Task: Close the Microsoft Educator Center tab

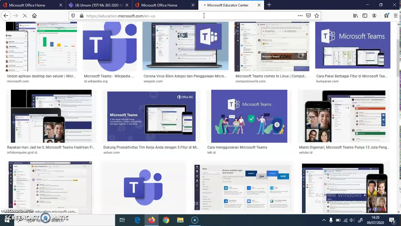Action: pyautogui.click(x=259, y=5)
